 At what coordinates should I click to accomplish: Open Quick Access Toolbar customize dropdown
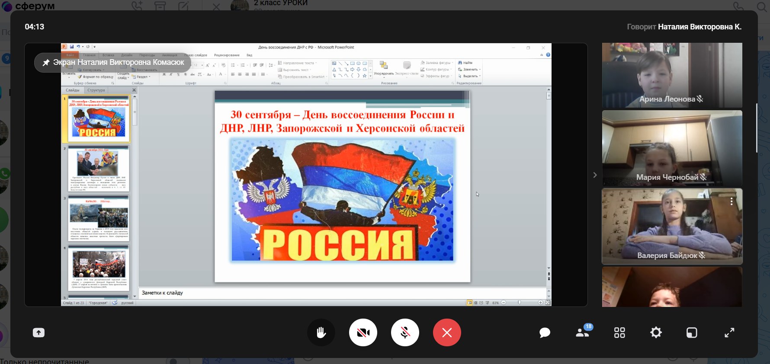pyautogui.click(x=94, y=47)
